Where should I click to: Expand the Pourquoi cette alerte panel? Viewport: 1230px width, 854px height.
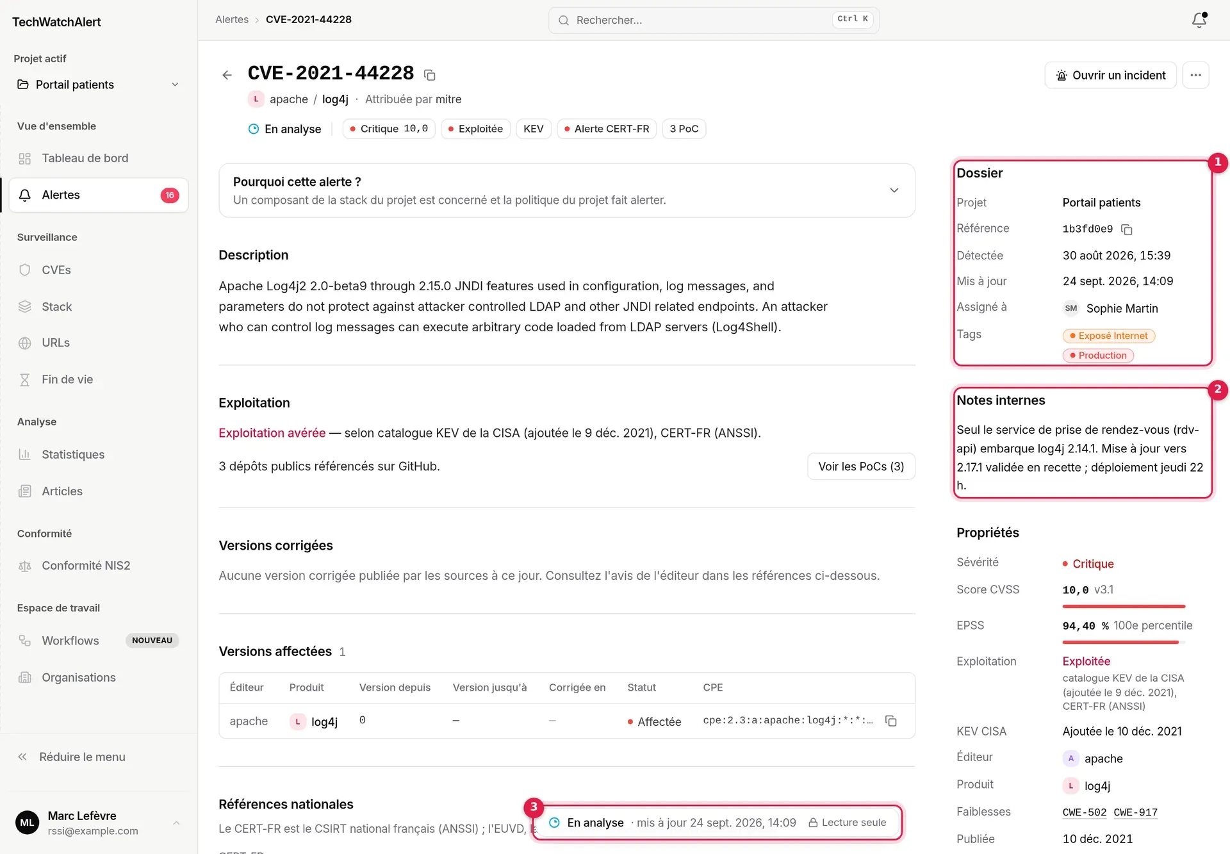click(894, 190)
